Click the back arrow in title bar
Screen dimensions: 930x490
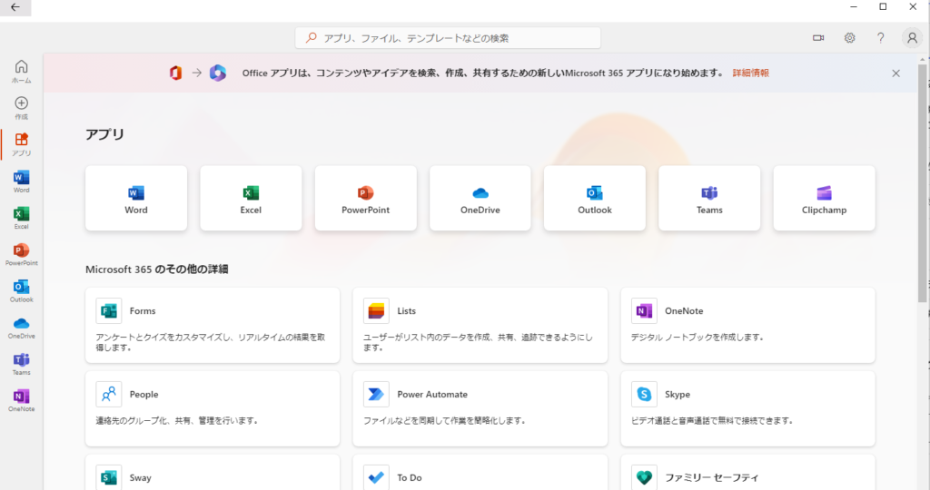coord(15,7)
